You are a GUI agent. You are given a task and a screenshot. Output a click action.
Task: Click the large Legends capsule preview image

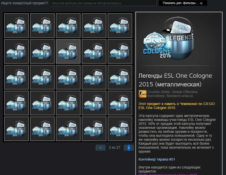(168, 38)
